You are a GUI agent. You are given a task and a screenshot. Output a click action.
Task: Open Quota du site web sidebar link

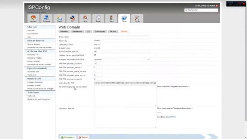[39, 99]
